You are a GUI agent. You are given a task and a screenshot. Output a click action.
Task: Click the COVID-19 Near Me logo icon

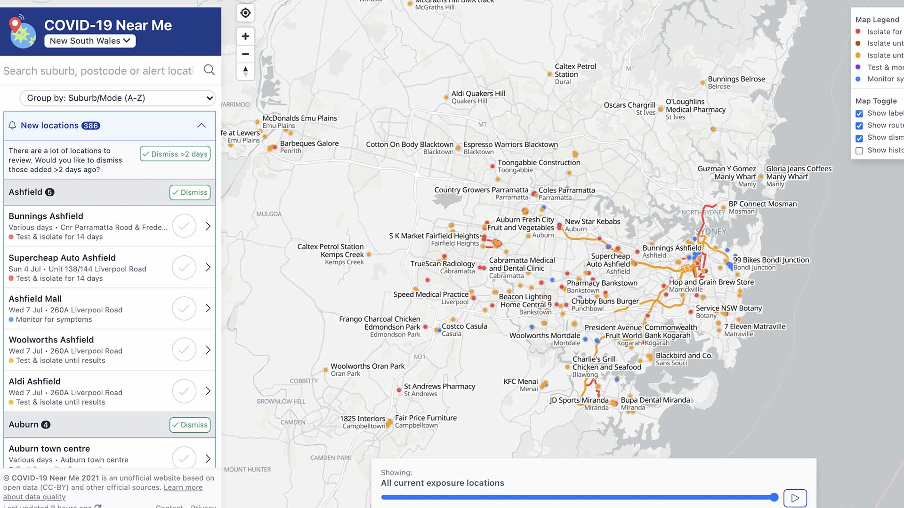click(x=22, y=32)
